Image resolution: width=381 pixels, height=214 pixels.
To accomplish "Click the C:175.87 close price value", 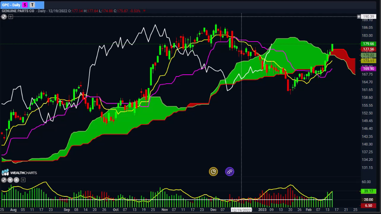I will (x=121, y=11).
